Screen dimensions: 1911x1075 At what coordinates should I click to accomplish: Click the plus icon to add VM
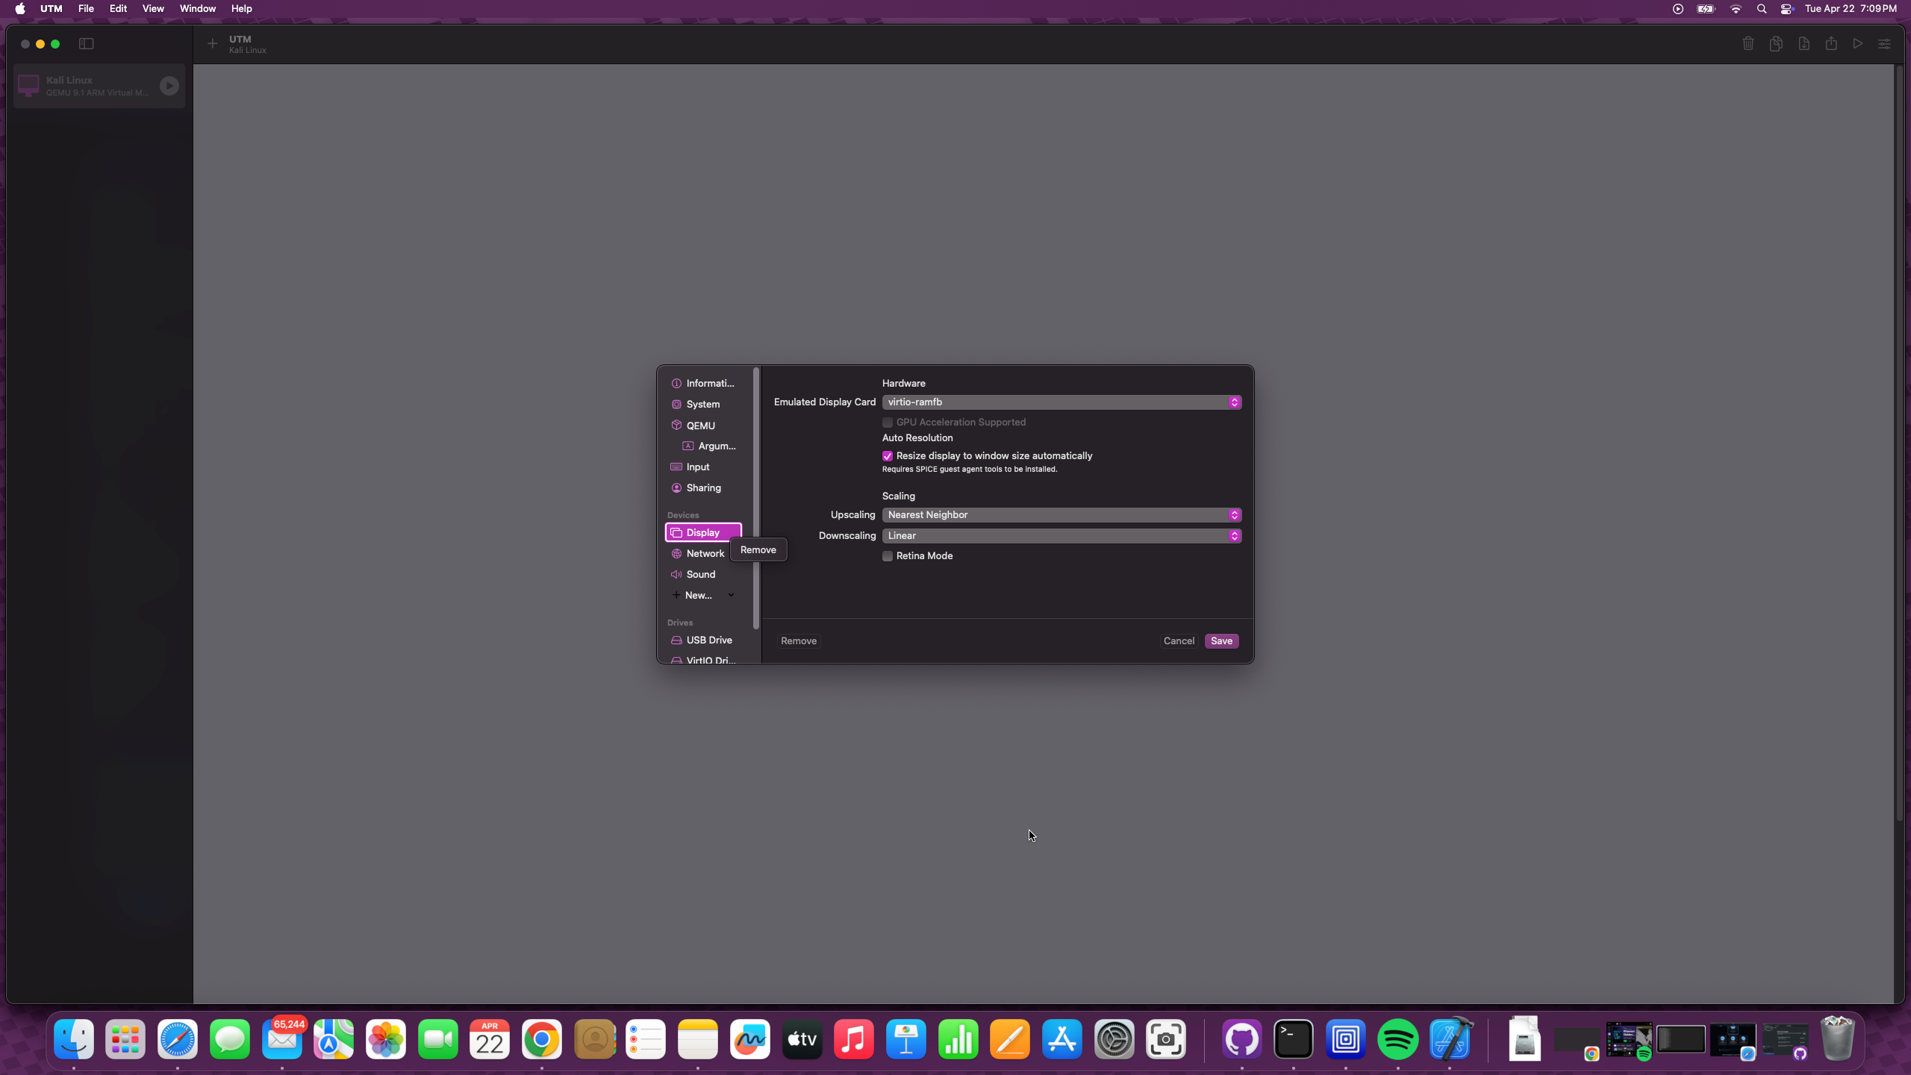pos(213,44)
